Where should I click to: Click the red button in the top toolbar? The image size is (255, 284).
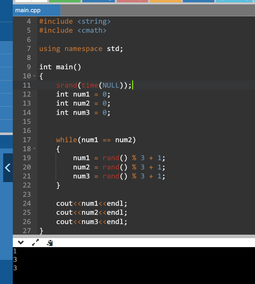(132, 1)
